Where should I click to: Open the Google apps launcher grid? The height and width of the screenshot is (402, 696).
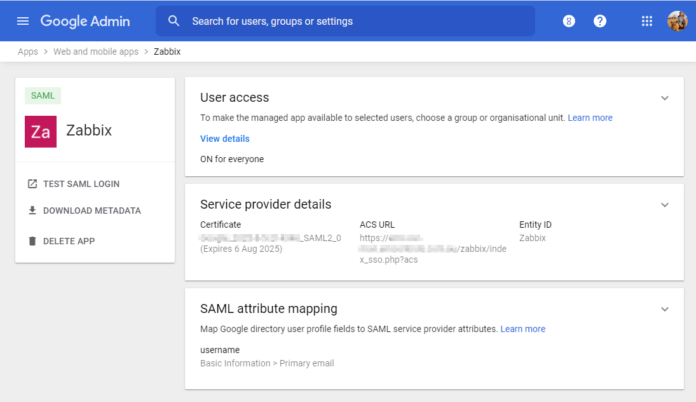[647, 20]
